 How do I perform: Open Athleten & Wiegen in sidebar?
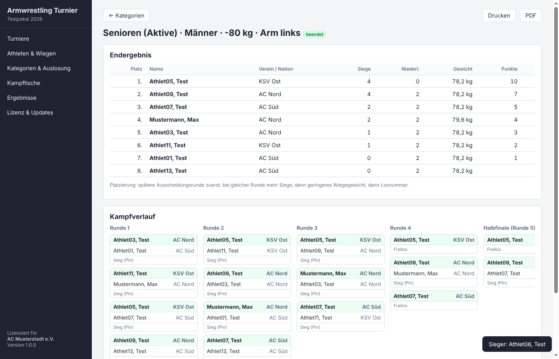point(32,53)
